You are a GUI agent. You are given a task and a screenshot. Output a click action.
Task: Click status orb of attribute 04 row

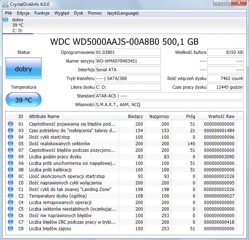tap(11, 137)
